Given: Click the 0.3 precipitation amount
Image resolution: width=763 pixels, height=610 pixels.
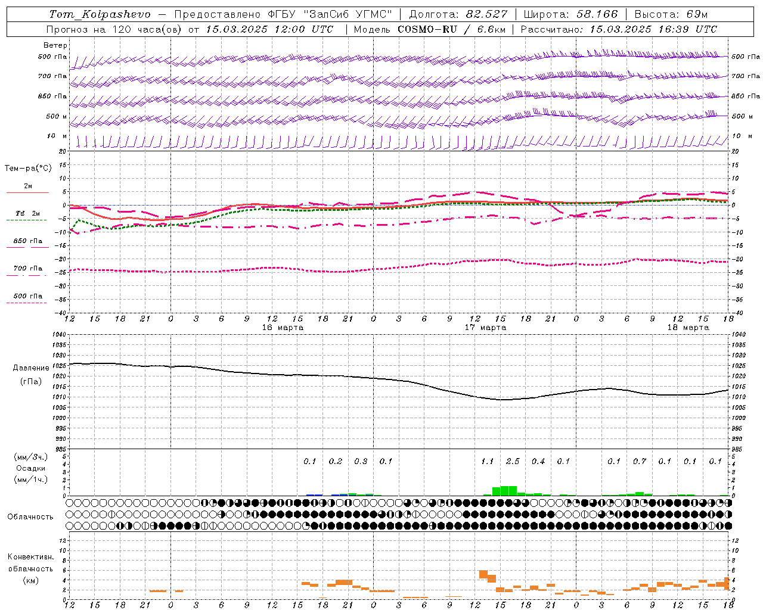Looking at the screenshot, I should click(361, 461).
